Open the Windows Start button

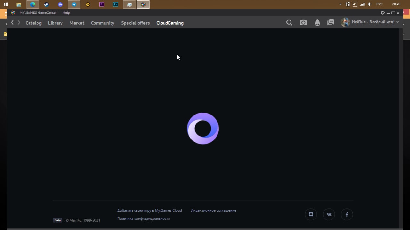click(6, 4)
